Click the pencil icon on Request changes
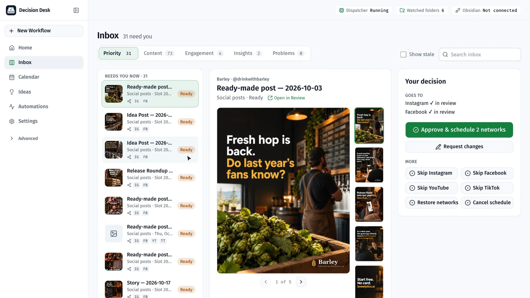530x298 pixels. coord(438,147)
